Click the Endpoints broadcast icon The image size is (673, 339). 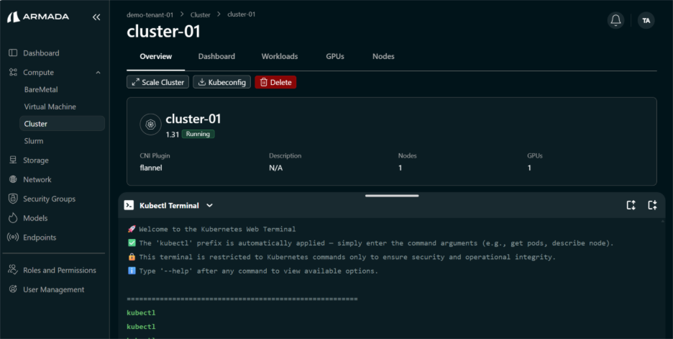click(13, 238)
